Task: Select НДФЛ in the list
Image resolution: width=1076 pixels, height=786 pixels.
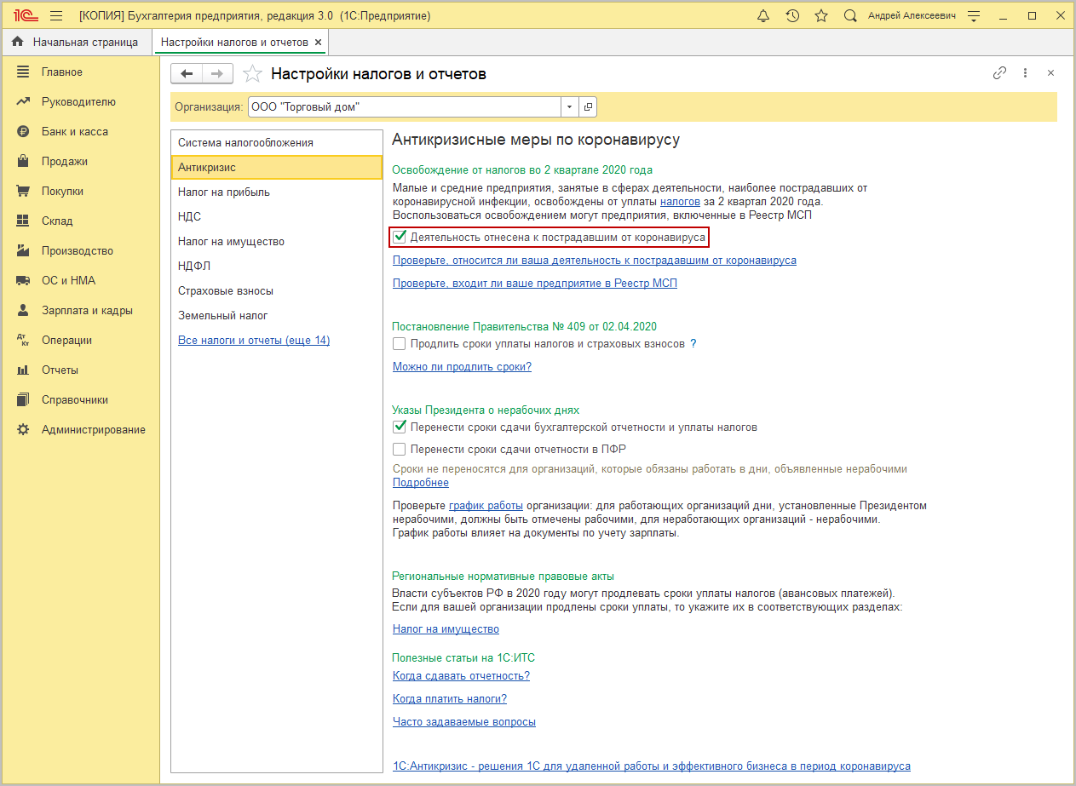Action: pyautogui.click(x=277, y=267)
